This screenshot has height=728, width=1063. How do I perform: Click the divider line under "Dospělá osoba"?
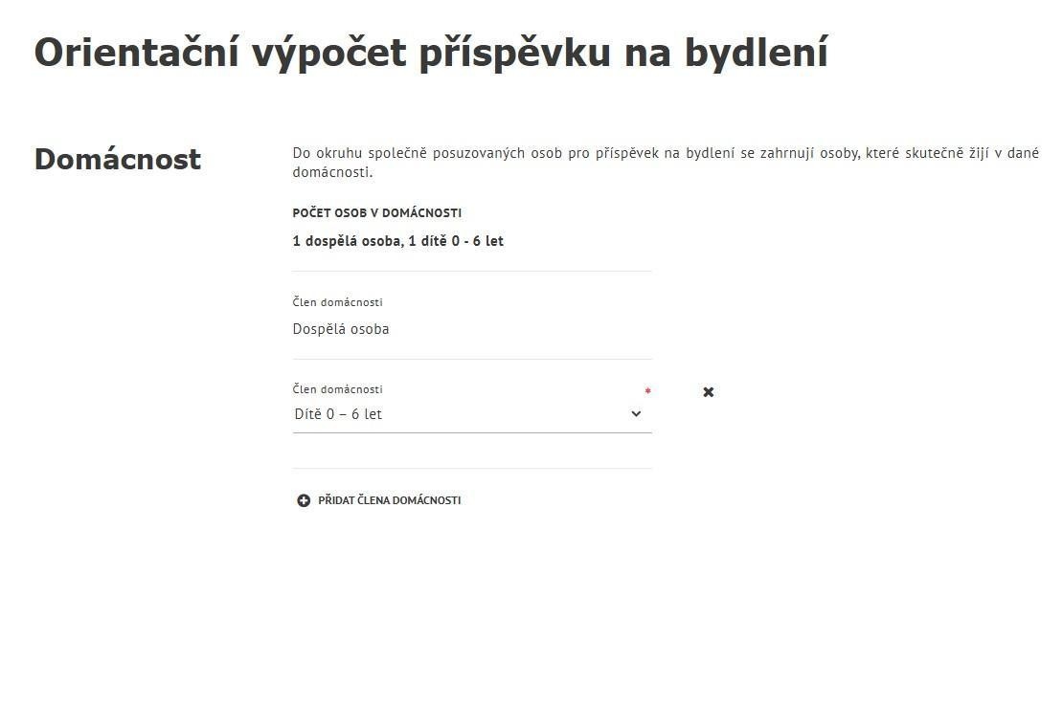472,360
